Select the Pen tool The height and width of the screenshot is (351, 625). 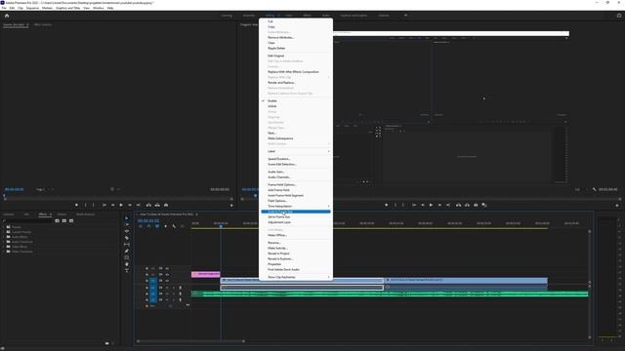pyautogui.click(x=127, y=251)
